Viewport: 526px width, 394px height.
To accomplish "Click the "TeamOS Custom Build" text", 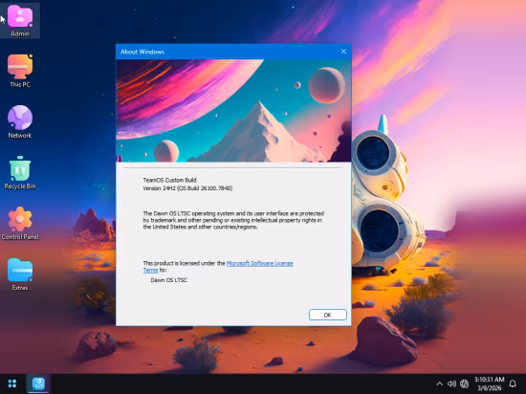I will [x=169, y=180].
